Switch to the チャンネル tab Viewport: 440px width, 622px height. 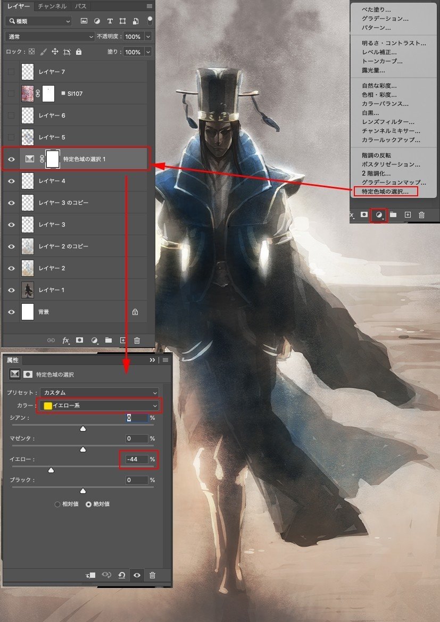tap(52, 6)
